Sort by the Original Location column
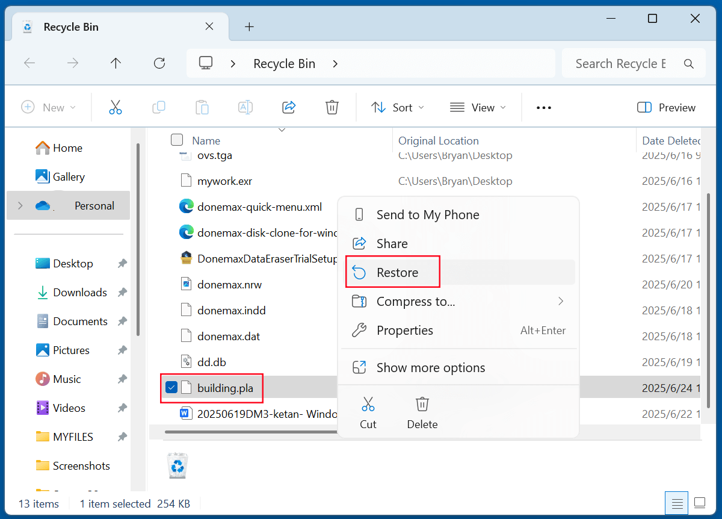 (x=439, y=141)
